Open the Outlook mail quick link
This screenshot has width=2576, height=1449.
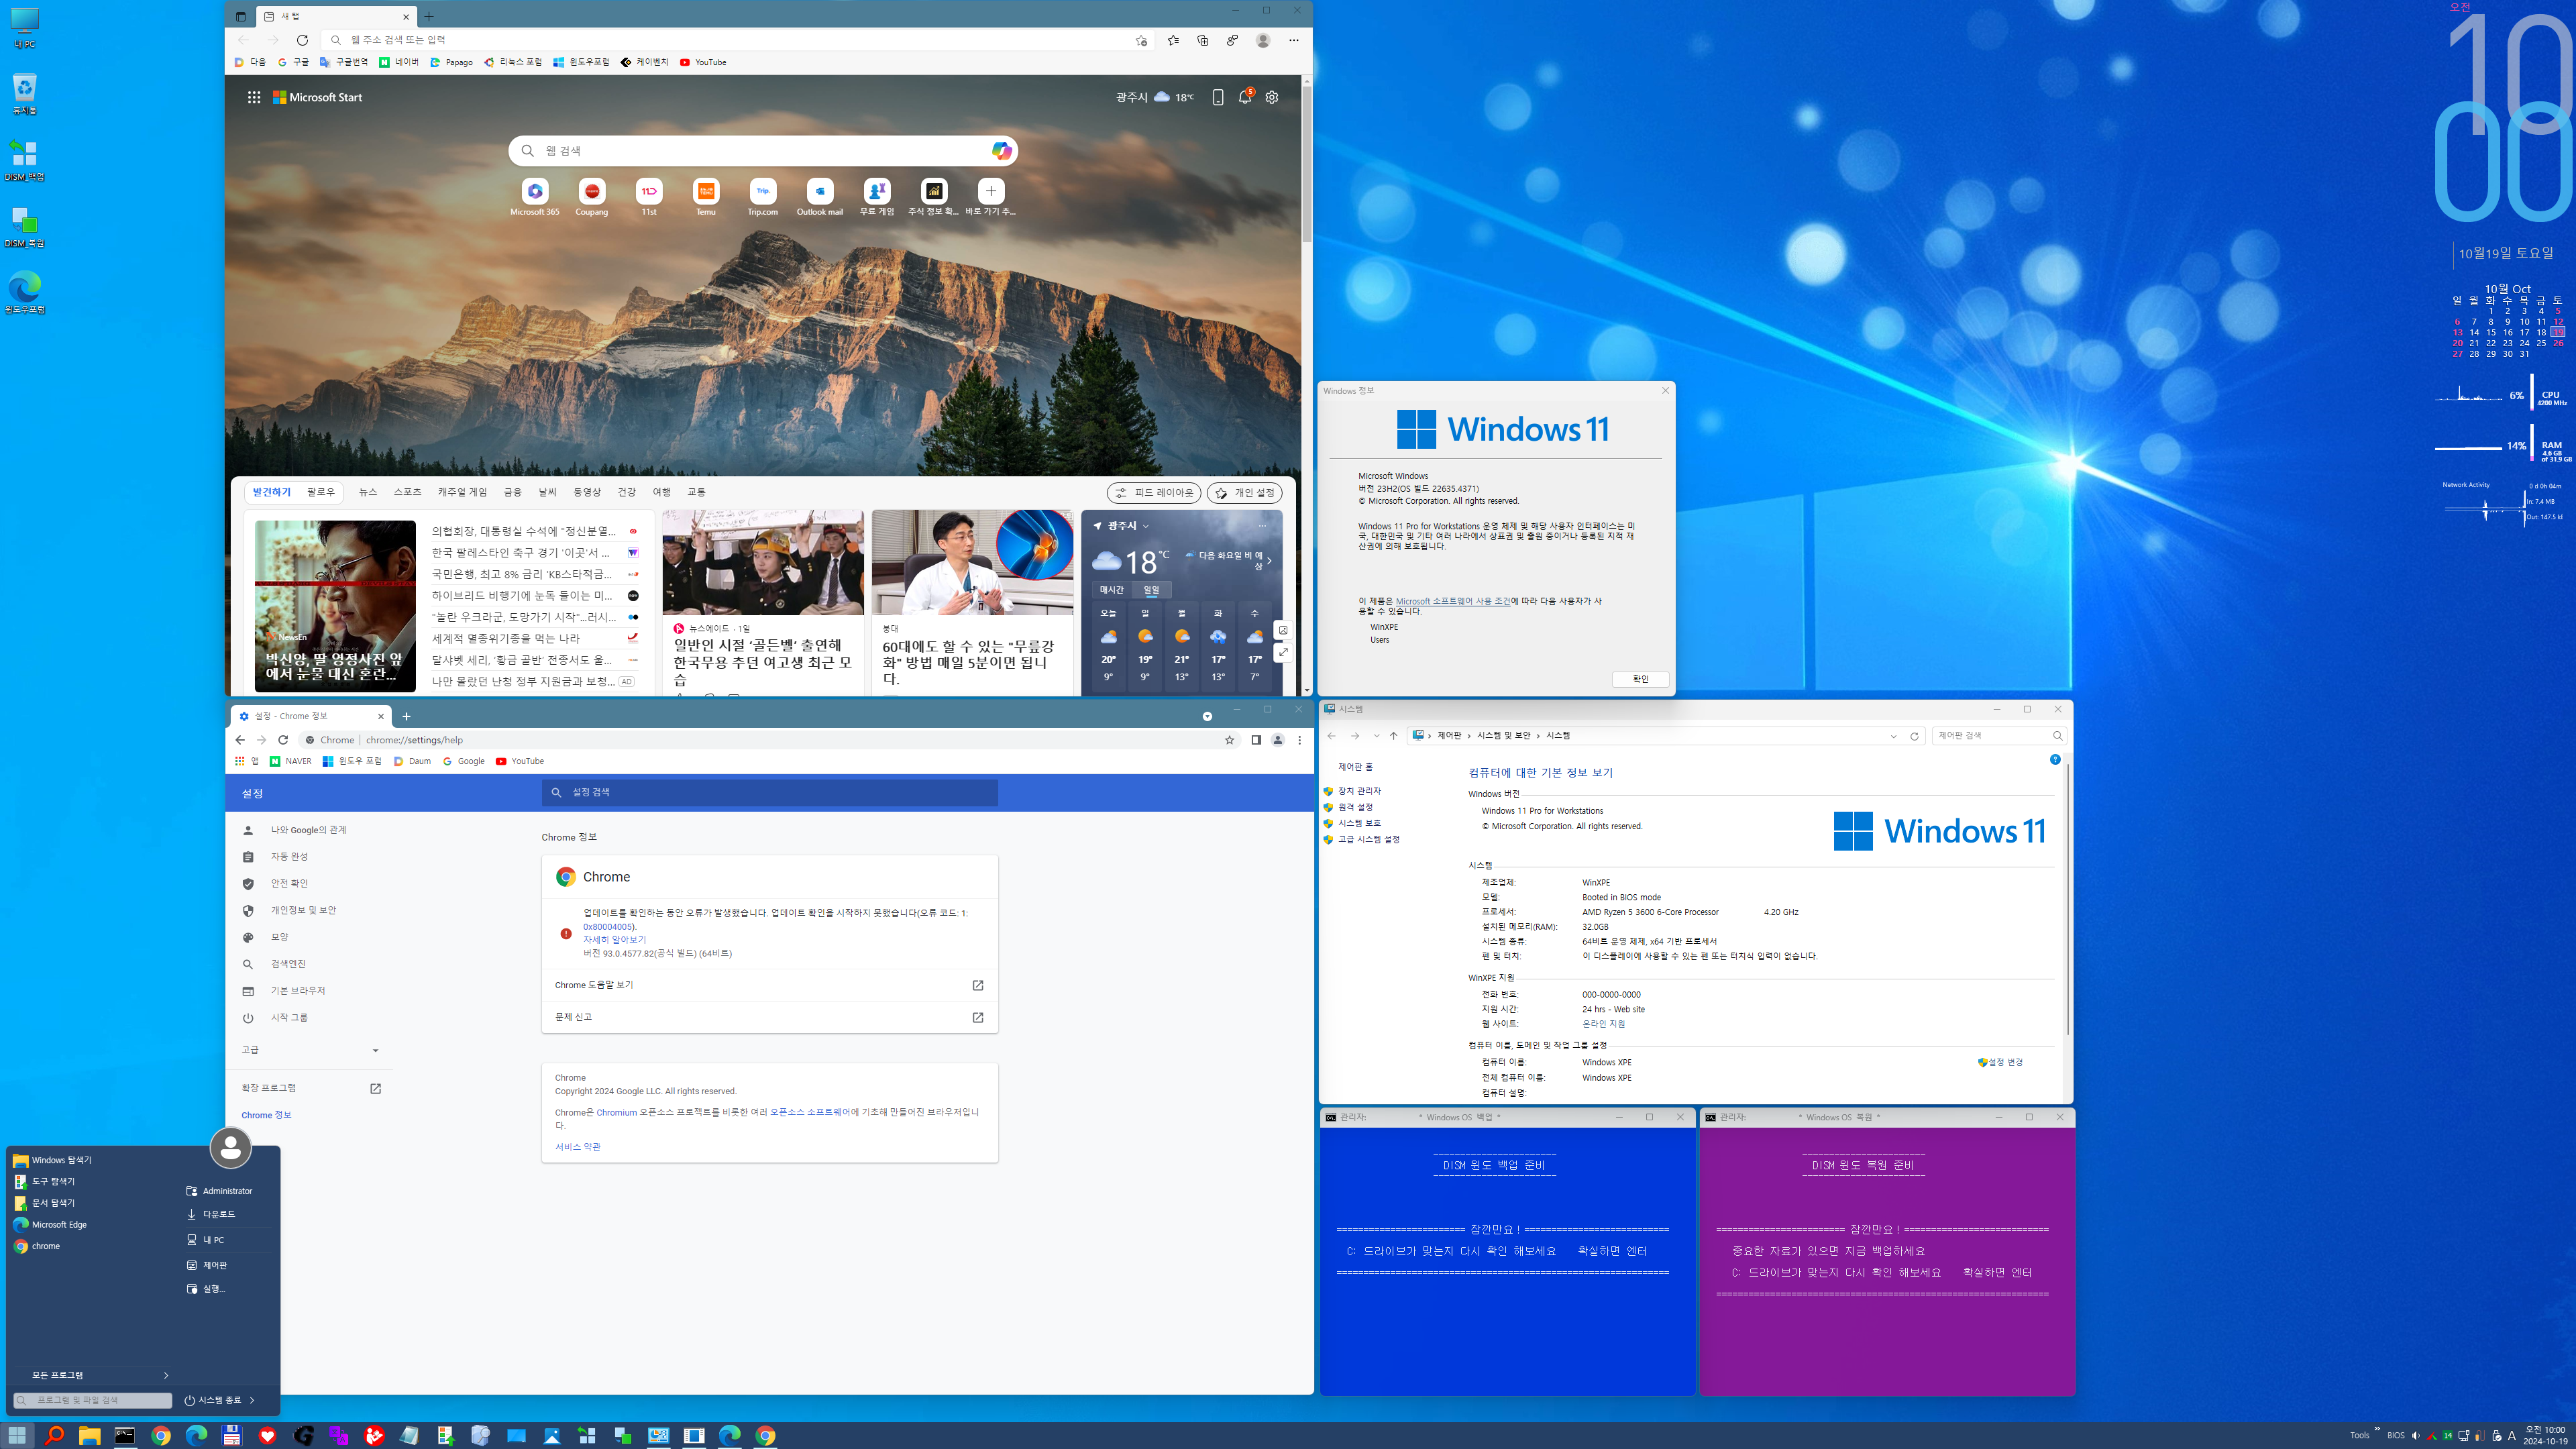[820, 197]
